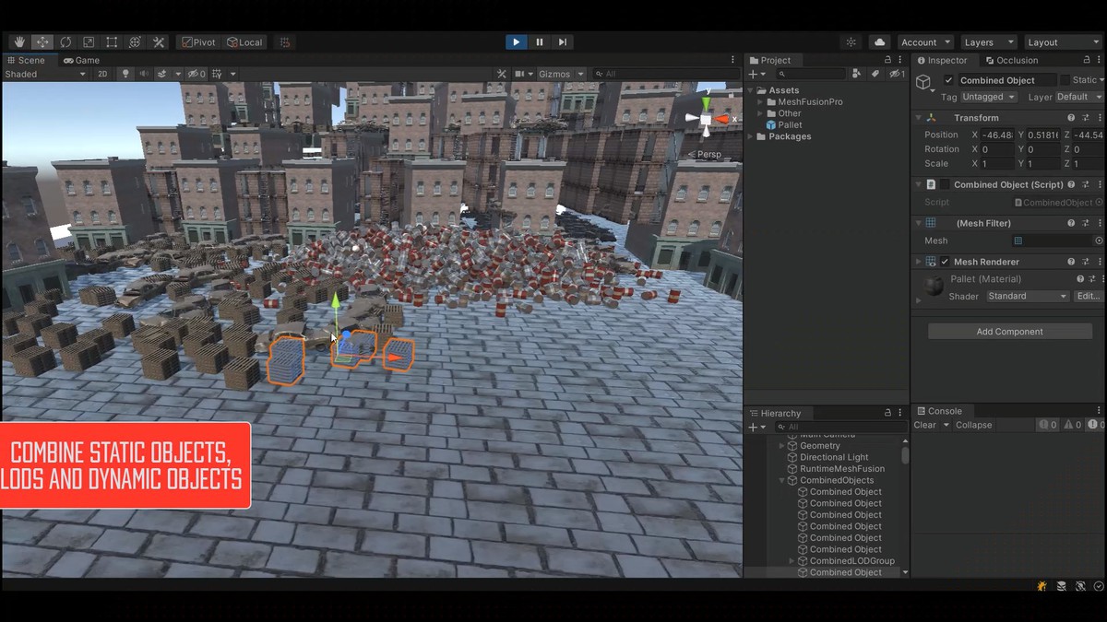Toggle Persp projection label

706,154
